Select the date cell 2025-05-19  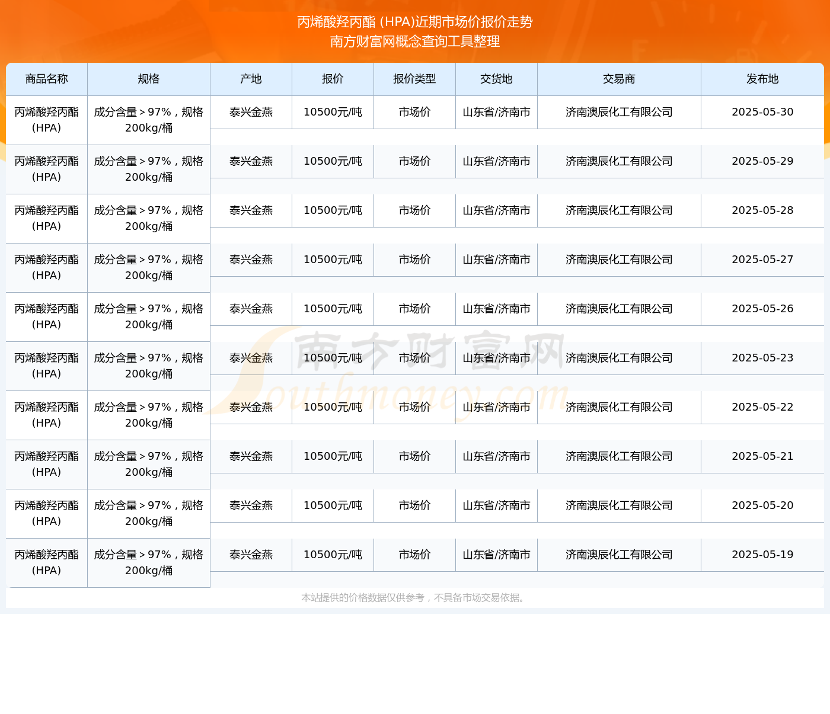[763, 555]
